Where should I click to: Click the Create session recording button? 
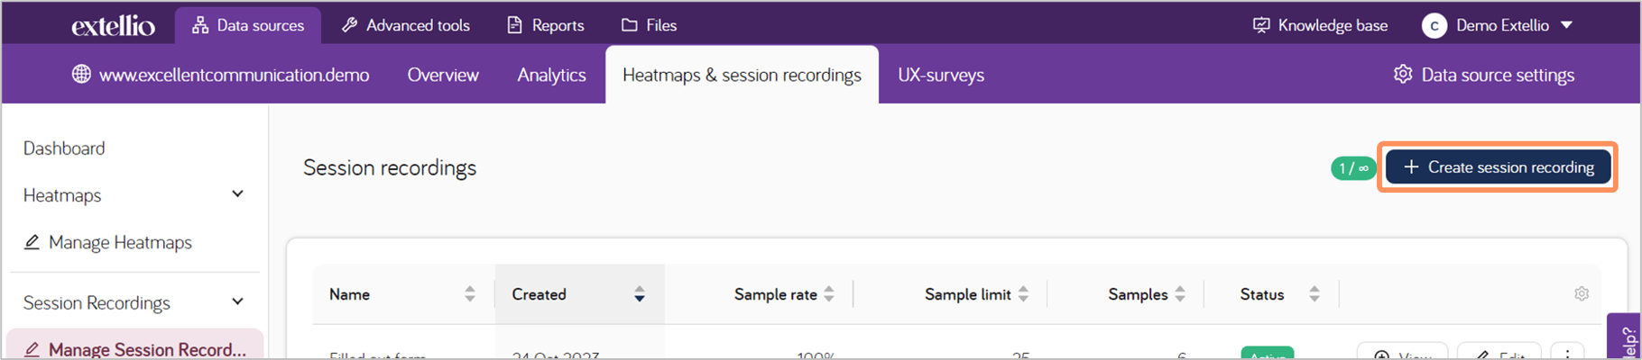pyautogui.click(x=1499, y=167)
